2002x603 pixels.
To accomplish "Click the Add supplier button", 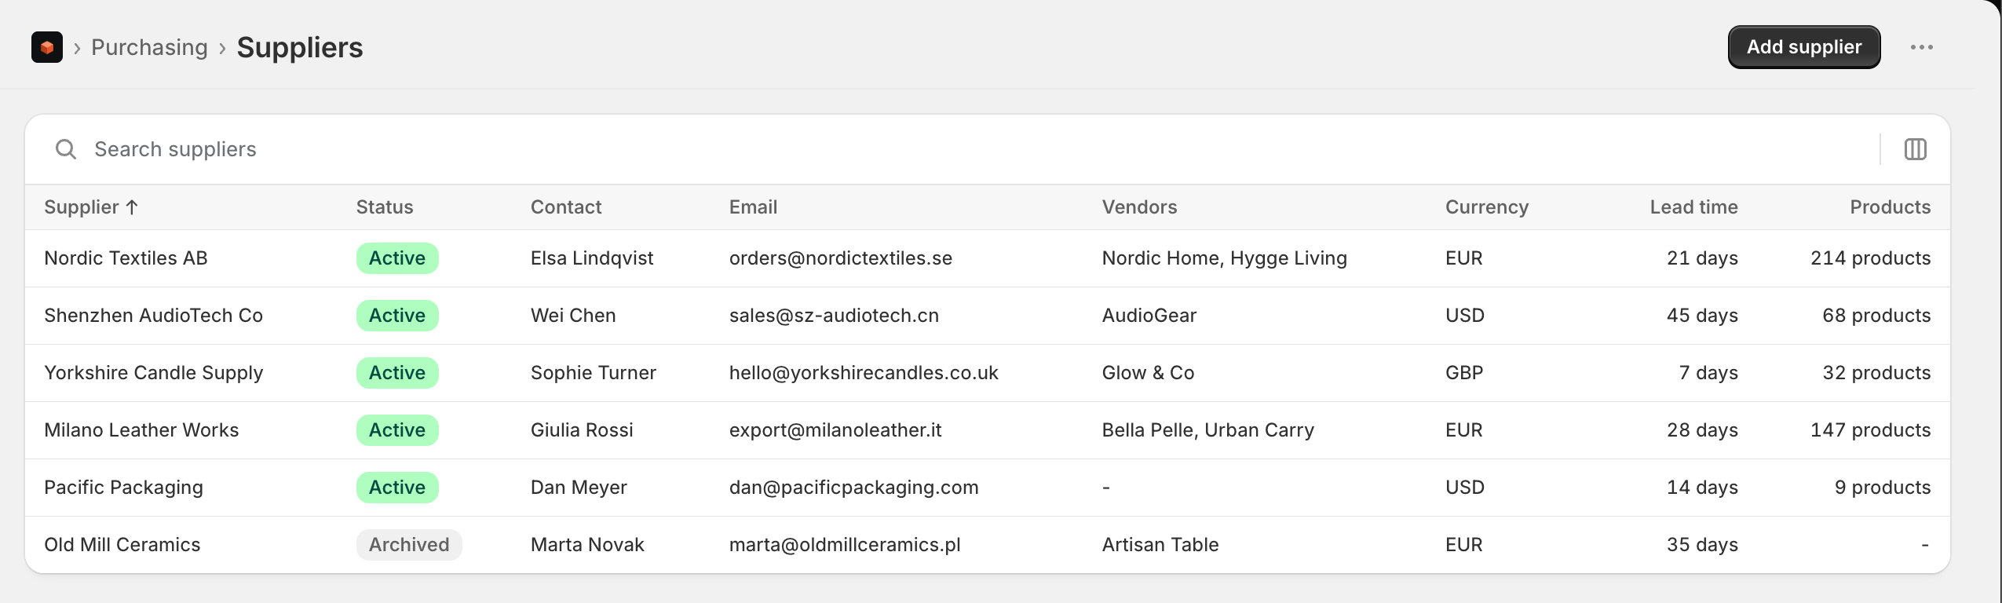I will pos(1803,47).
